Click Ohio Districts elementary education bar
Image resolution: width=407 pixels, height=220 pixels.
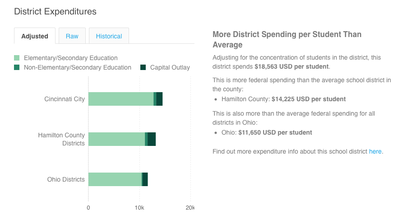click(x=115, y=179)
